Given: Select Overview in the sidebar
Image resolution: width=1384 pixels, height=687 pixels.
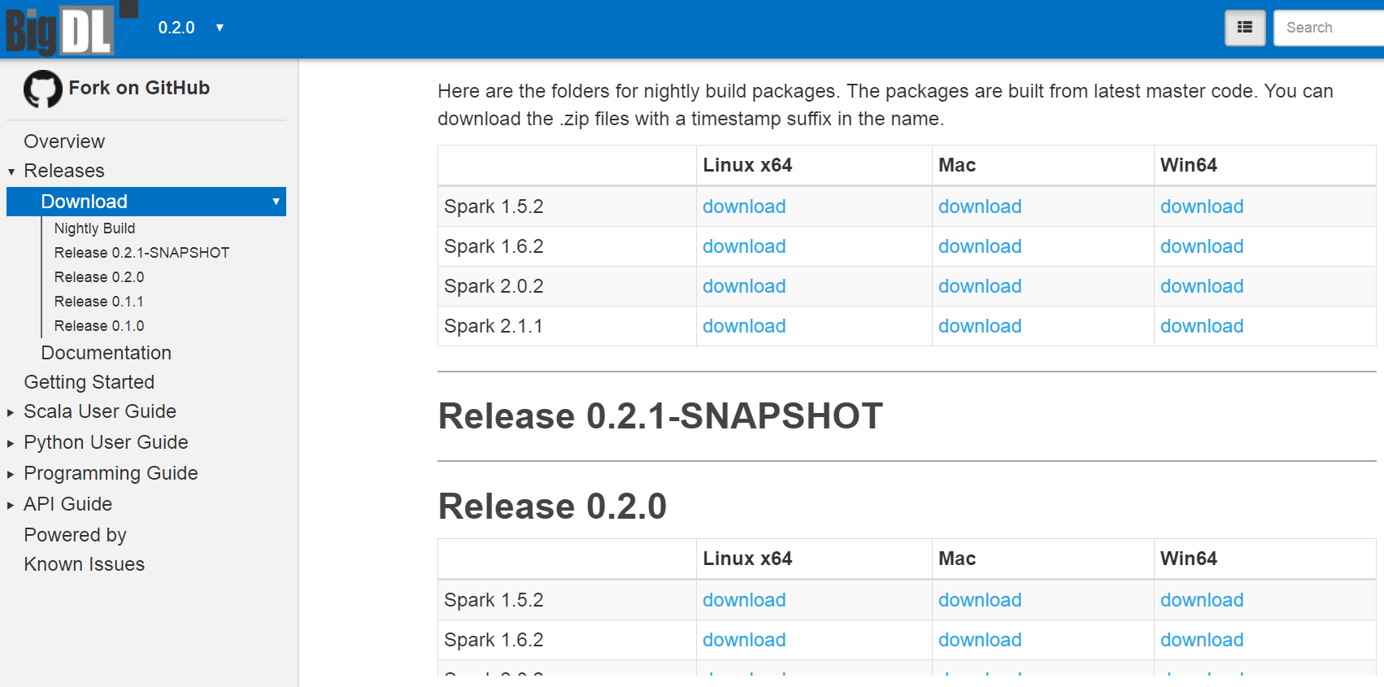Looking at the screenshot, I should [64, 141].
